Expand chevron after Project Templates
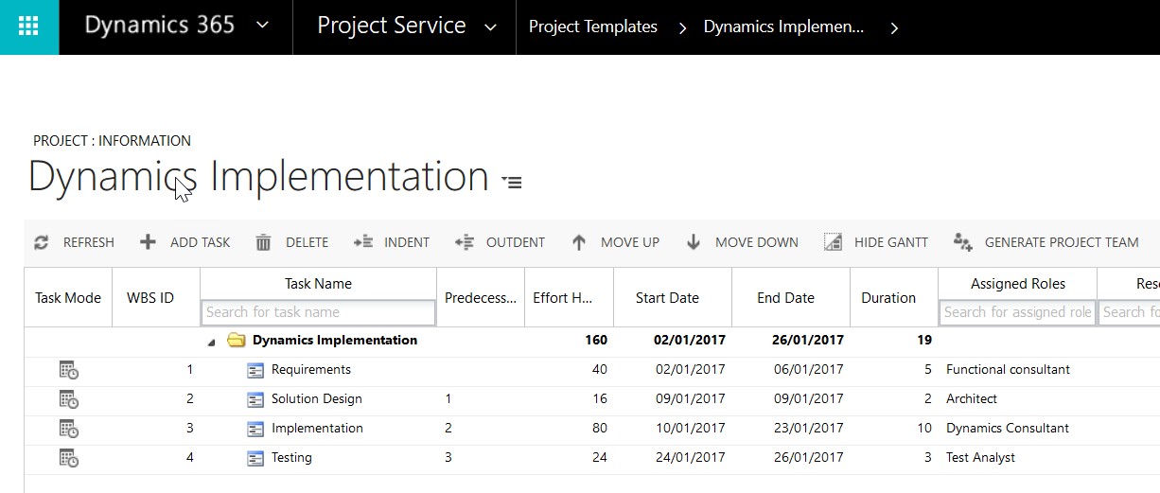Screen dimensions: 1160x493 pos(682,28)
